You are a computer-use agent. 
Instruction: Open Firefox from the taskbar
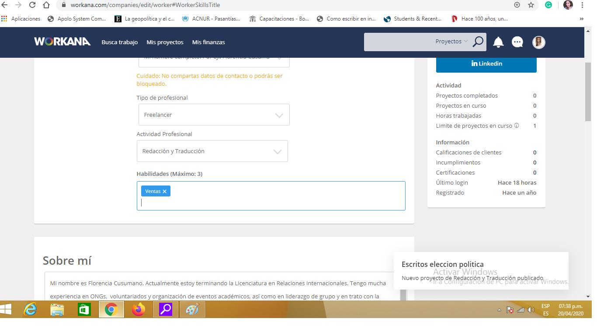pos(139,310)
